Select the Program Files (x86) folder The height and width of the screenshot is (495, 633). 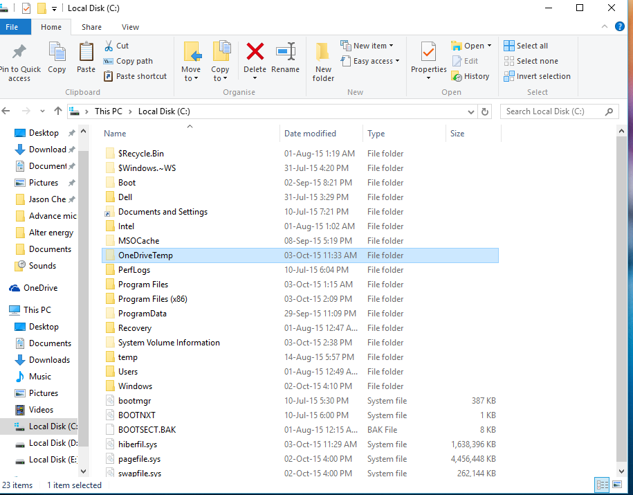click(x=300, y=299)
